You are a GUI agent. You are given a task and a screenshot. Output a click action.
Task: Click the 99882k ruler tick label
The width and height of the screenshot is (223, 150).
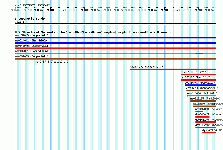[x=61, y=10]
